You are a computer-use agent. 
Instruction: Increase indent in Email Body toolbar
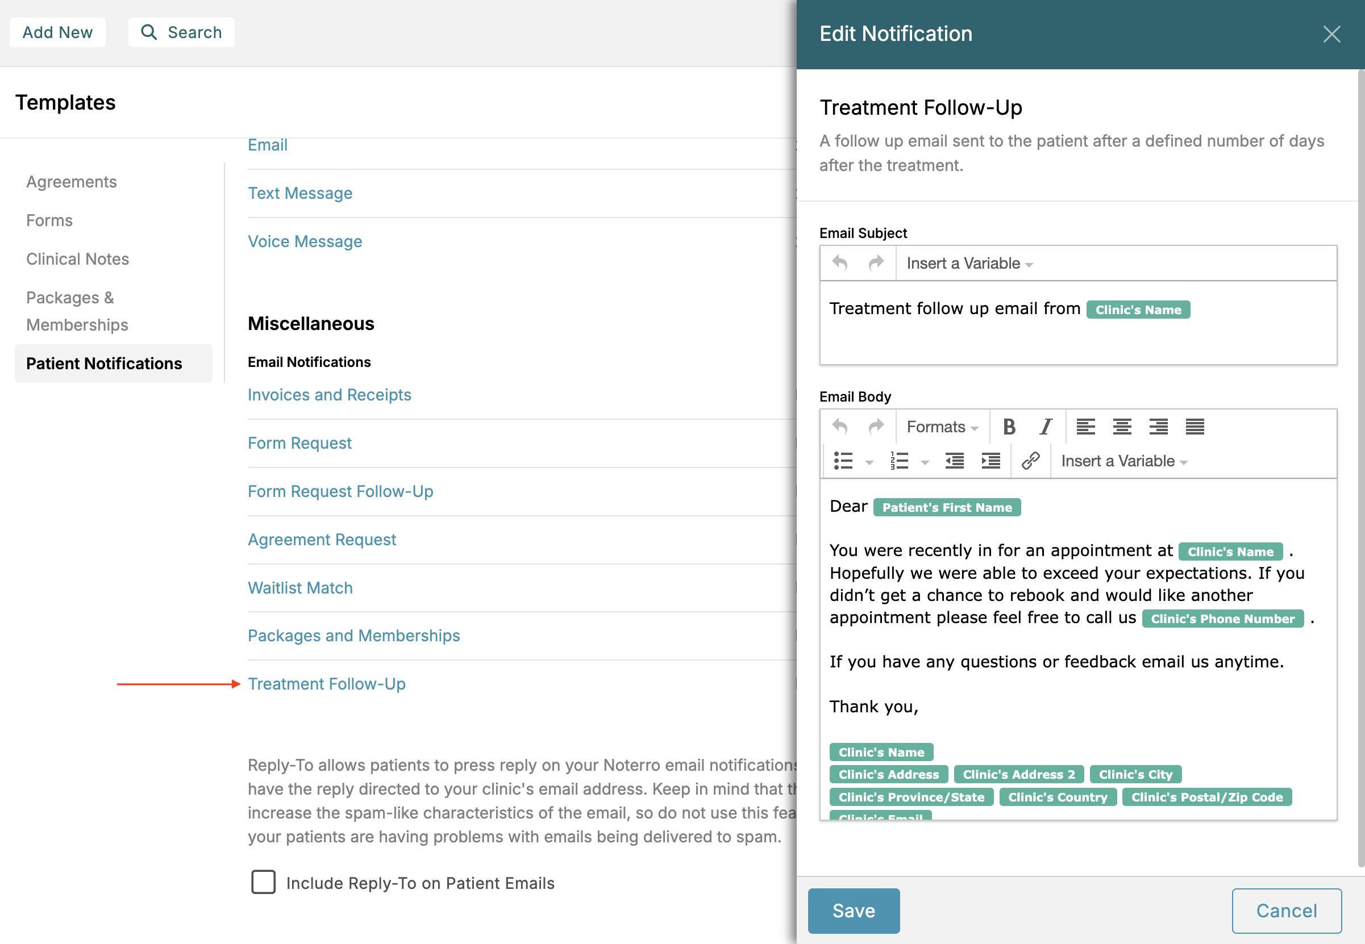point(991,461)
